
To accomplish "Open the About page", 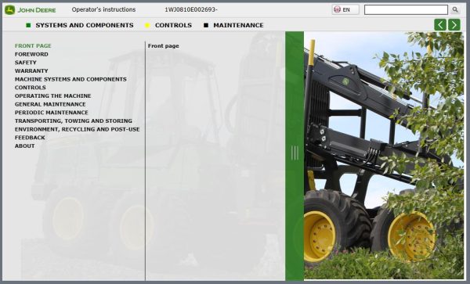I will [x=24, y=146].
